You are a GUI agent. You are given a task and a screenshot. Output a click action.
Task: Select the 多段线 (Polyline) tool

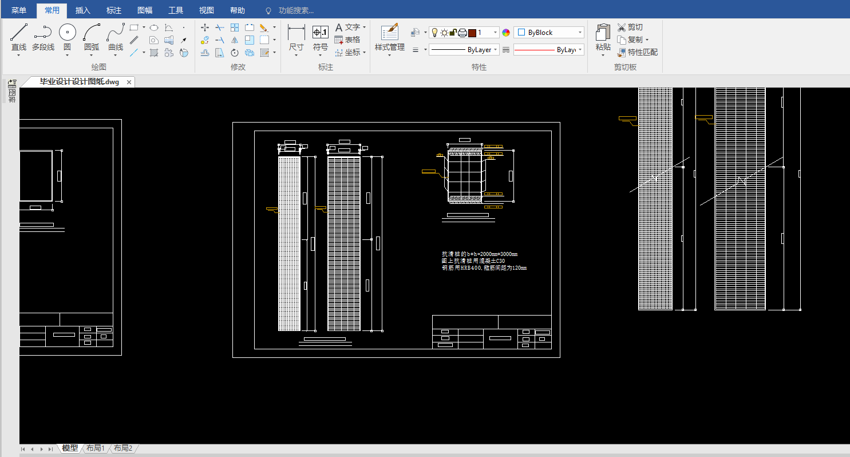point(43,33)
